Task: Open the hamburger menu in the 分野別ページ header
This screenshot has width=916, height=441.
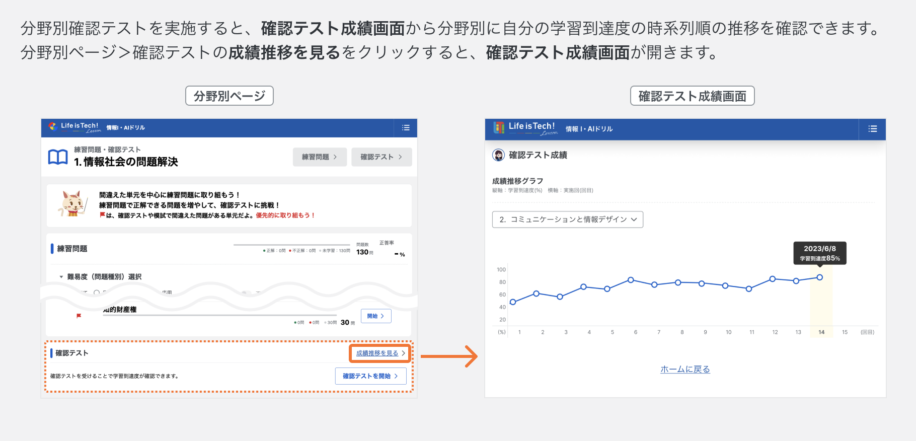Action: [406, 128]
